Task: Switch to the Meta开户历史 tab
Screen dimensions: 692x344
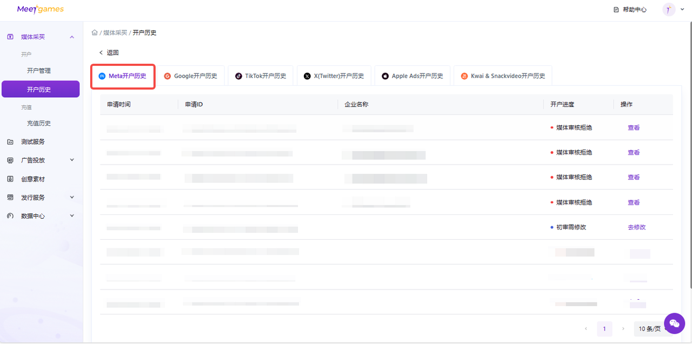Action: [x=123, y=76]
